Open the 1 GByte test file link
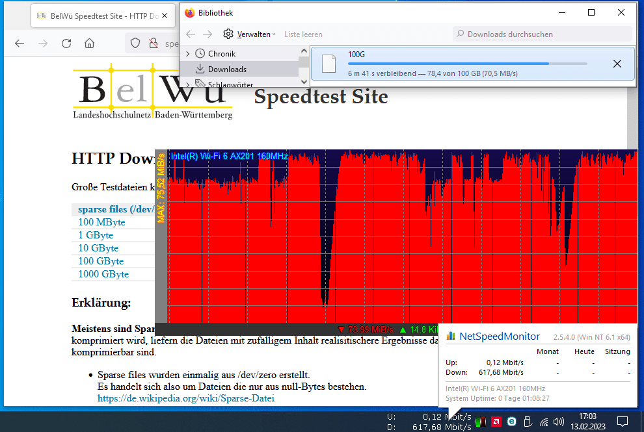The width and height of the screenshot is (644, 432). click(x=95, y=235)
